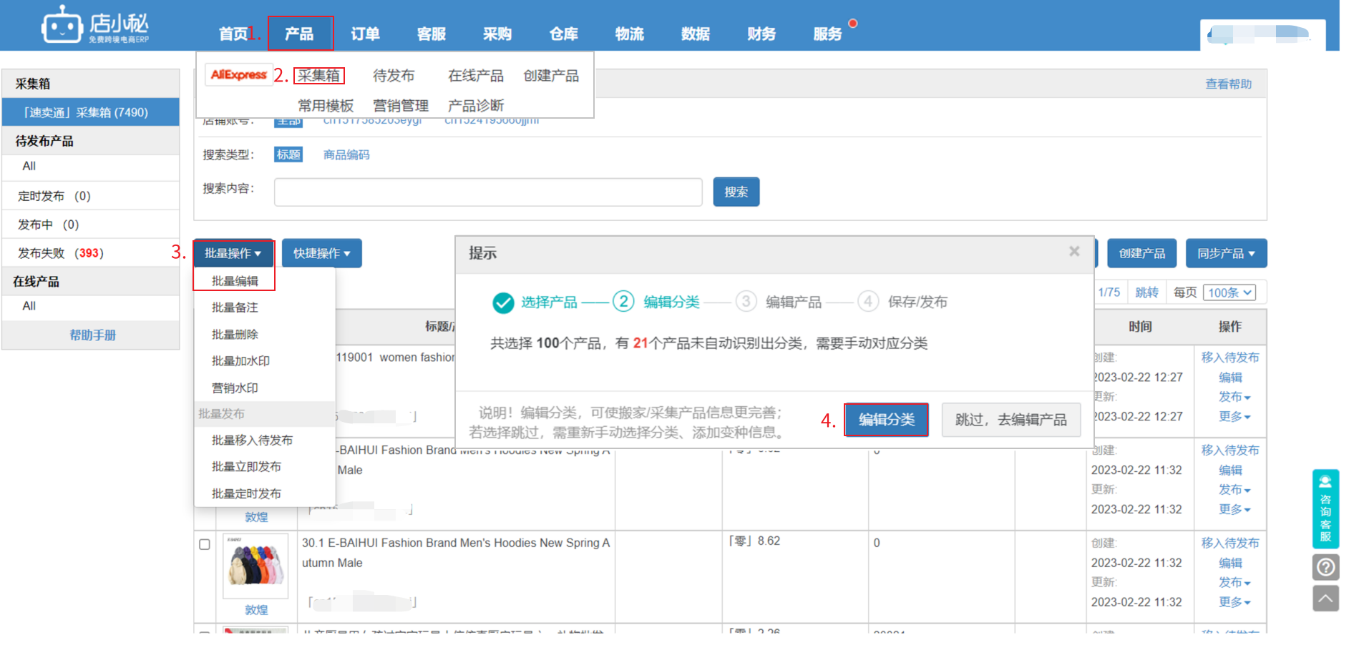This screenshot has height=660, width=1354.
Task: Click the 编辑分类 button in dialog
Action: click(x=887, y=420)
